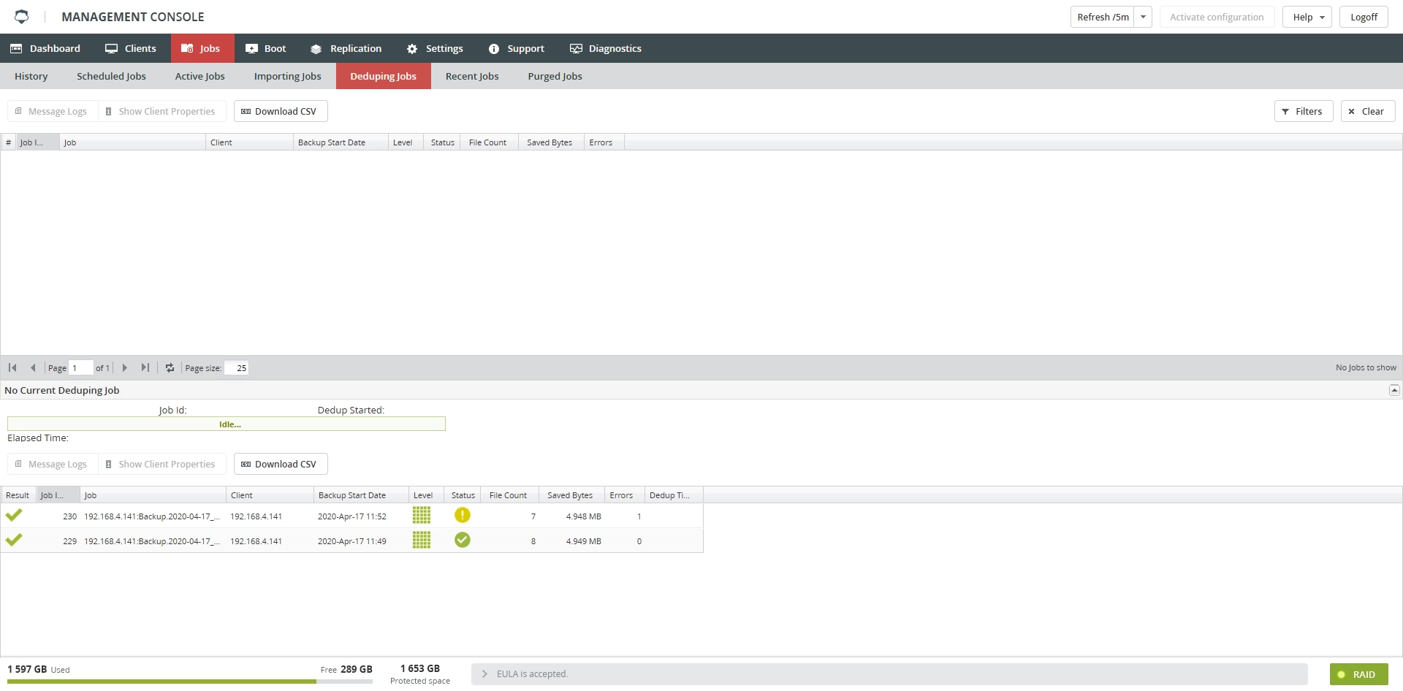1403x691 pixels.
Task: Open the Help dropdown menu
Action: [x=1307, y=17]
